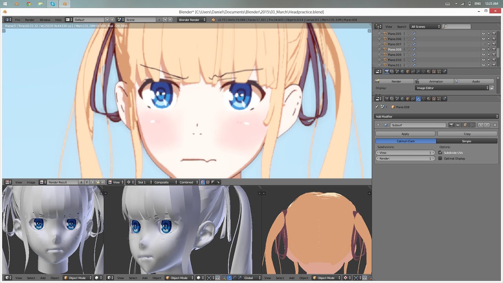Open the File menu

pyautogui.click(x=18, y=20)
